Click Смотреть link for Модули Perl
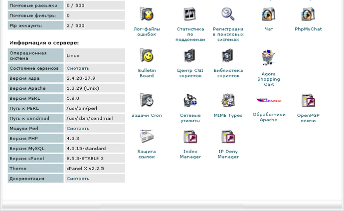Screen dimensions: 344x211 click(x=78, y=129)
